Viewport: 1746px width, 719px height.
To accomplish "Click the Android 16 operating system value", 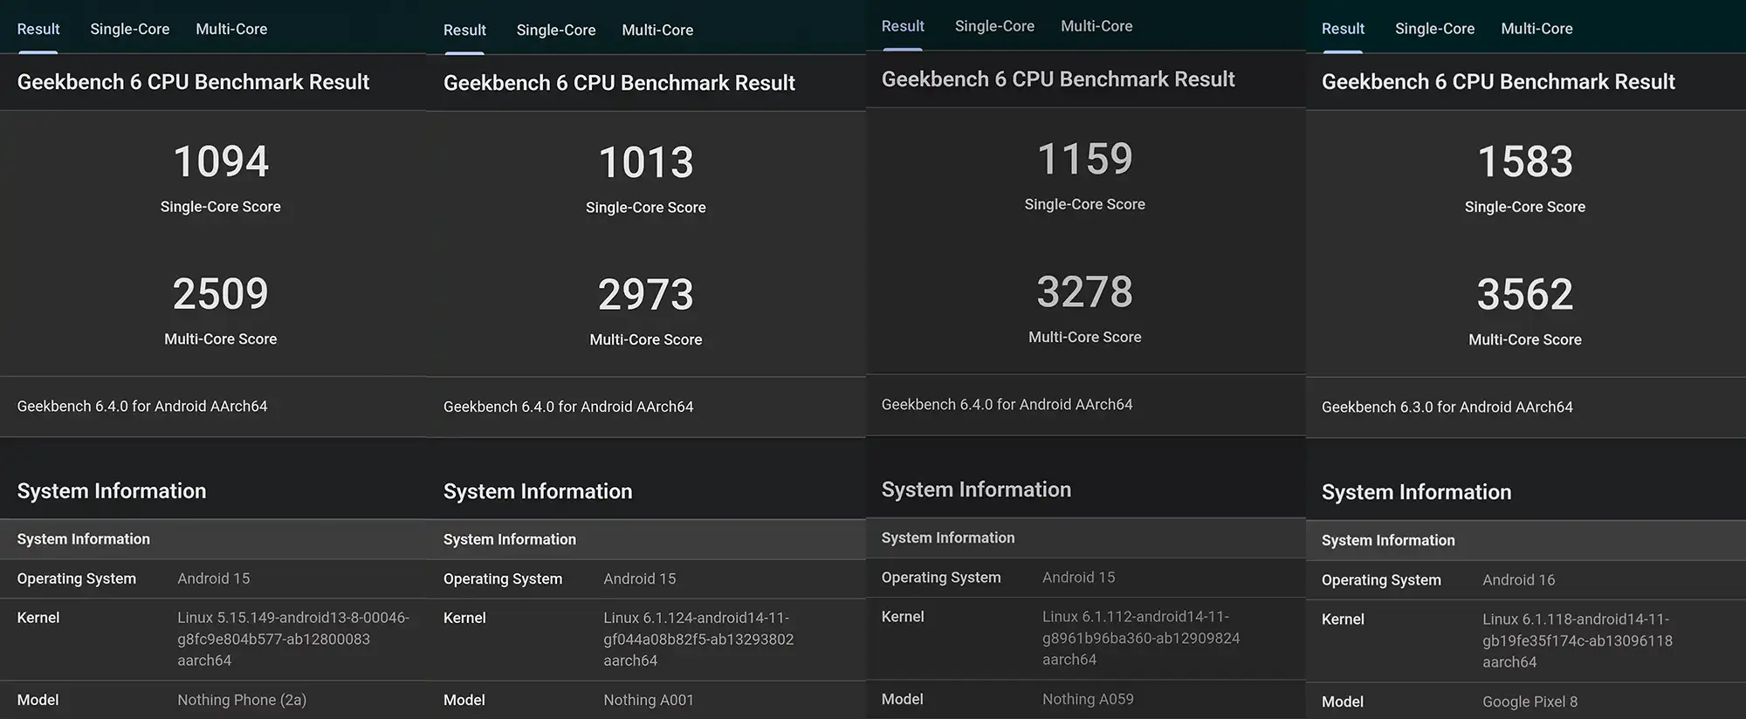I will [x=1518, y=579].
